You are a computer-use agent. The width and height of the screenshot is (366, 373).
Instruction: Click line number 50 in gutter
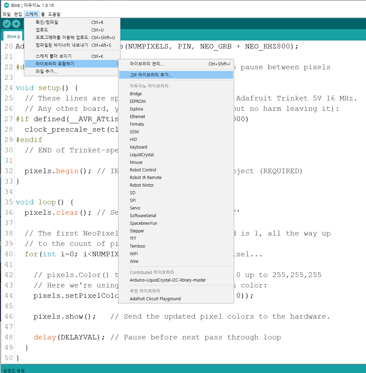pyautogui.click(x=9, y=358)
